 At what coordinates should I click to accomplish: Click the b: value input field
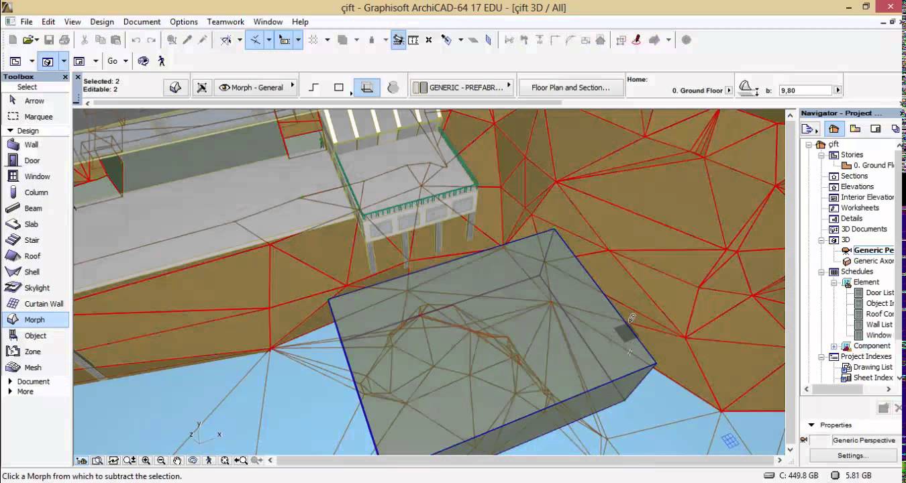[x=804, y=91]
